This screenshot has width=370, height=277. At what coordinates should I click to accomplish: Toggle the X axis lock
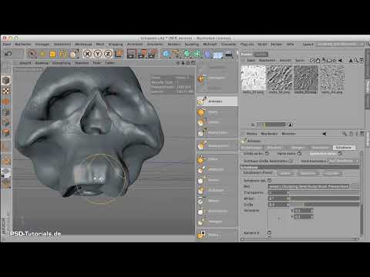coord(87,54)
